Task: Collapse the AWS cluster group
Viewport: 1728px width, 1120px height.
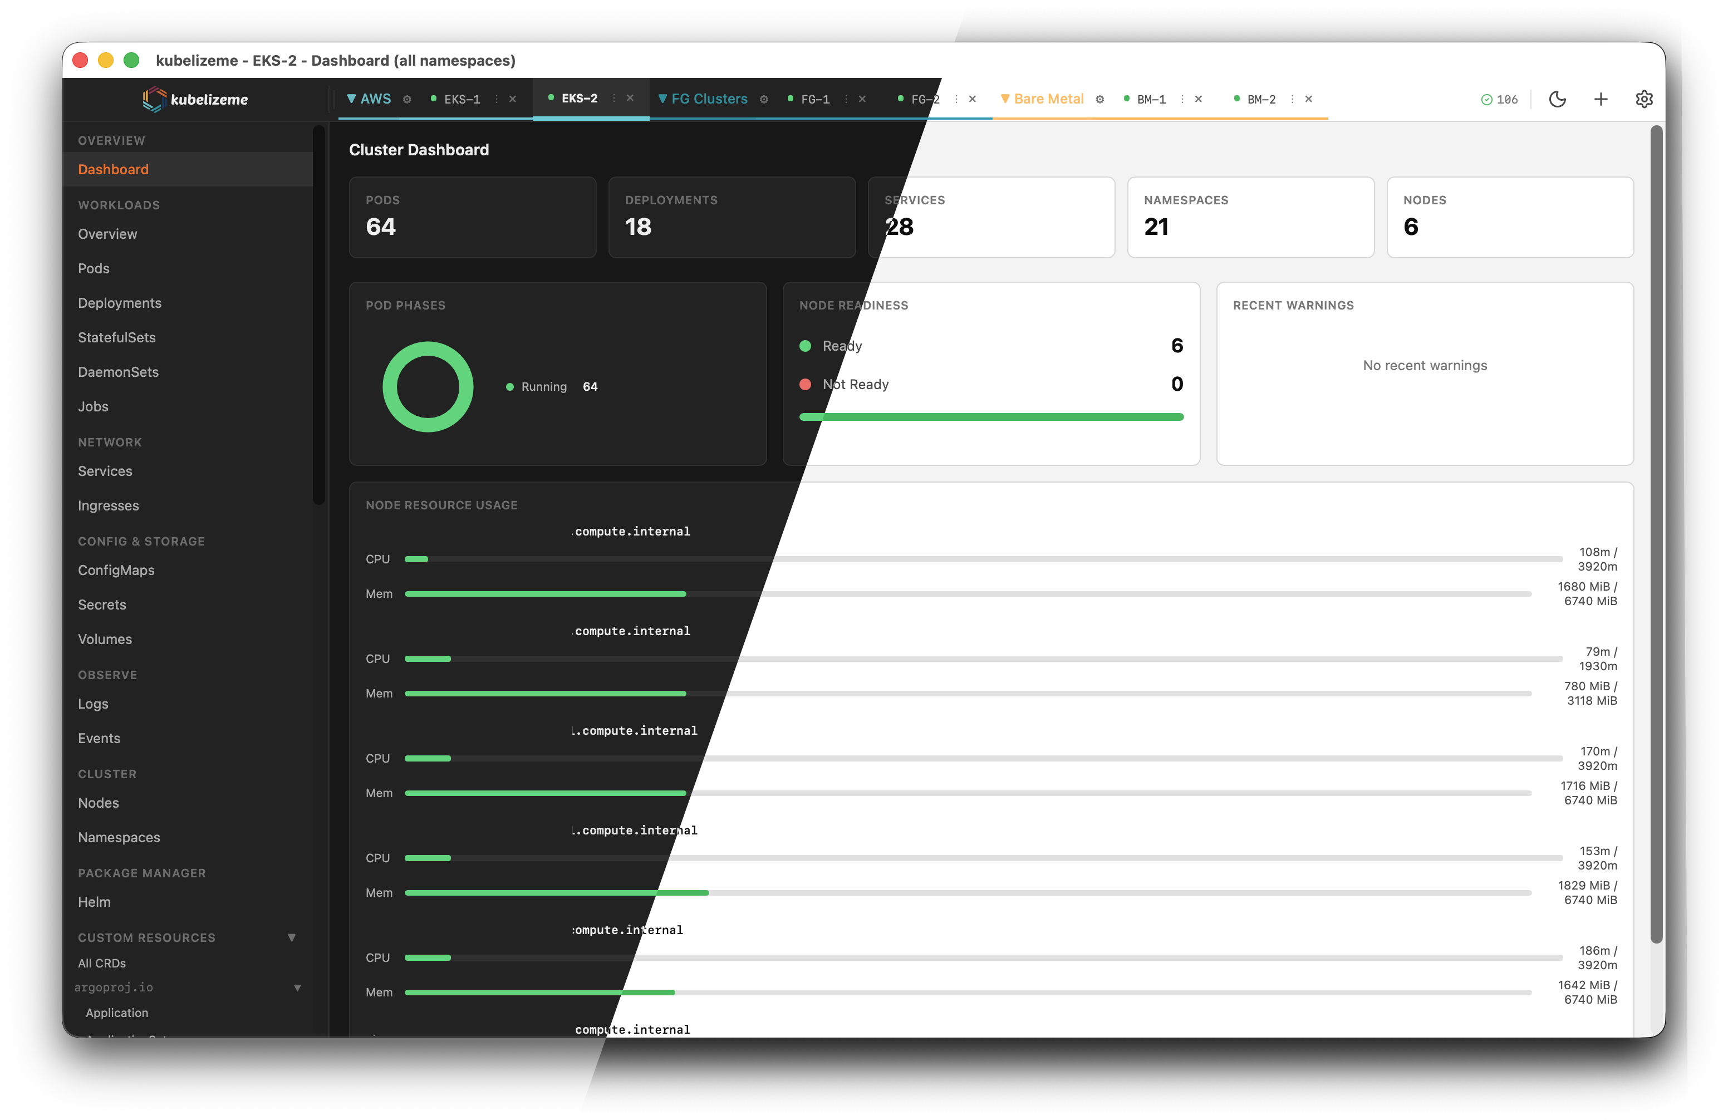Action: (351, 99)
